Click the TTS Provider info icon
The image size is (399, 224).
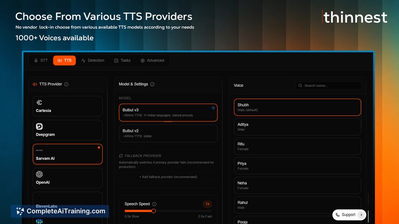click(x=66, y=84)
